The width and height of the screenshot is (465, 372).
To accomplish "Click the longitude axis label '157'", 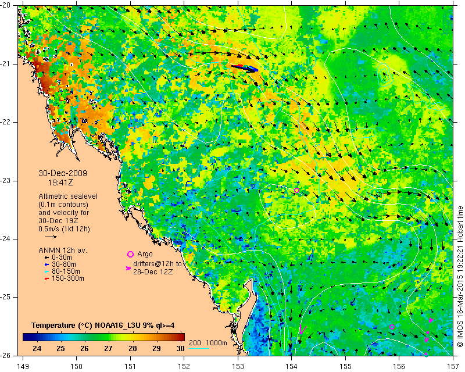I will [453, 367].
